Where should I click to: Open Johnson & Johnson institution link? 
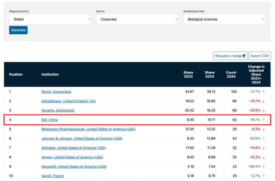[x=82, y=138]
